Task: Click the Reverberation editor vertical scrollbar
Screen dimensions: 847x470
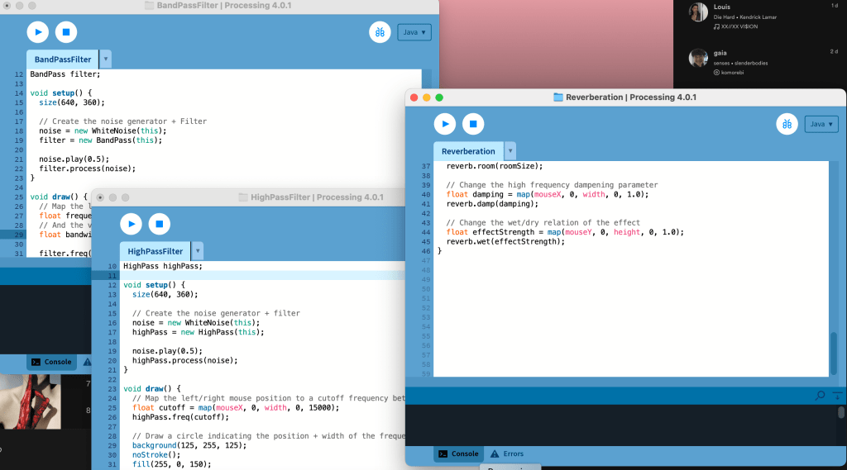Action: coord(833,353)
